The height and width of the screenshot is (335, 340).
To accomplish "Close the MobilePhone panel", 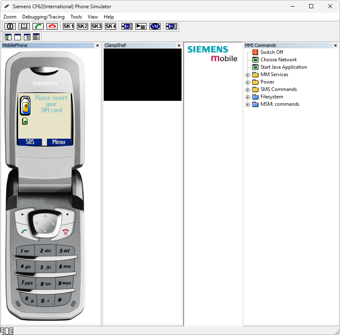I will point(98,46).
